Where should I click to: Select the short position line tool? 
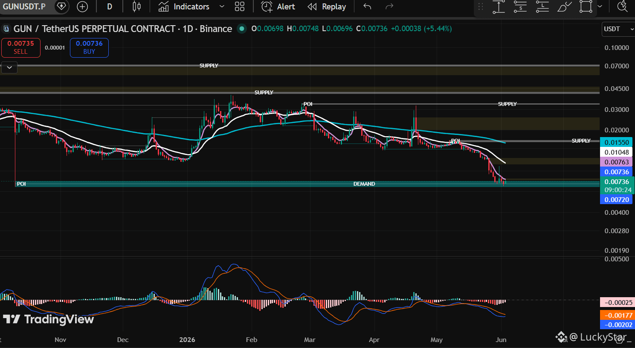(520, 6)
